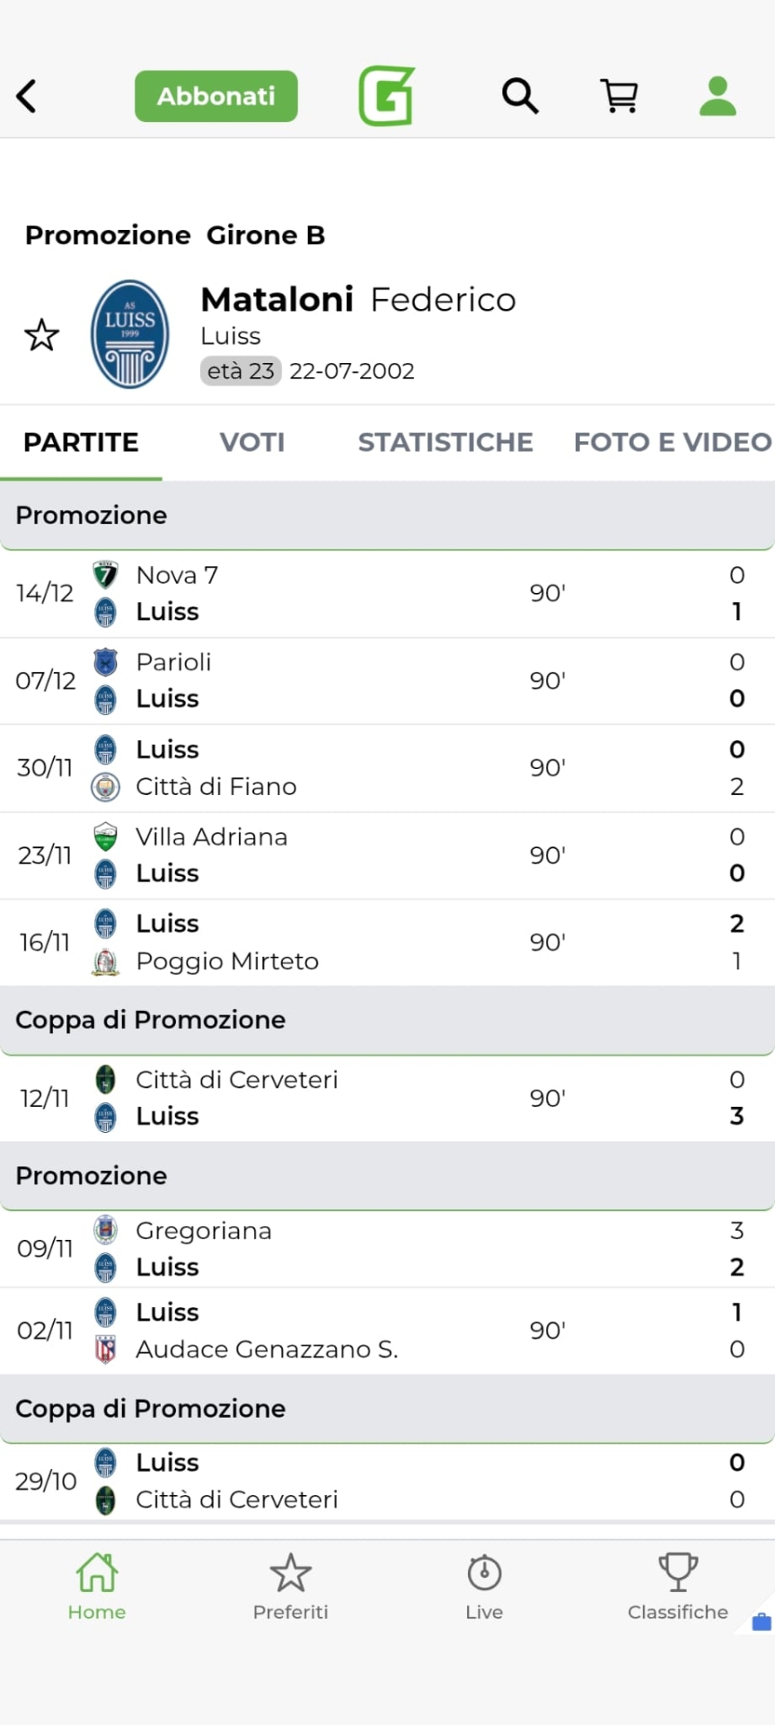Image resolution: width=775 pixels, height=1725 pixels.
Task: Open the FOTO E VIDEO tab
Action: coord(673,442)
